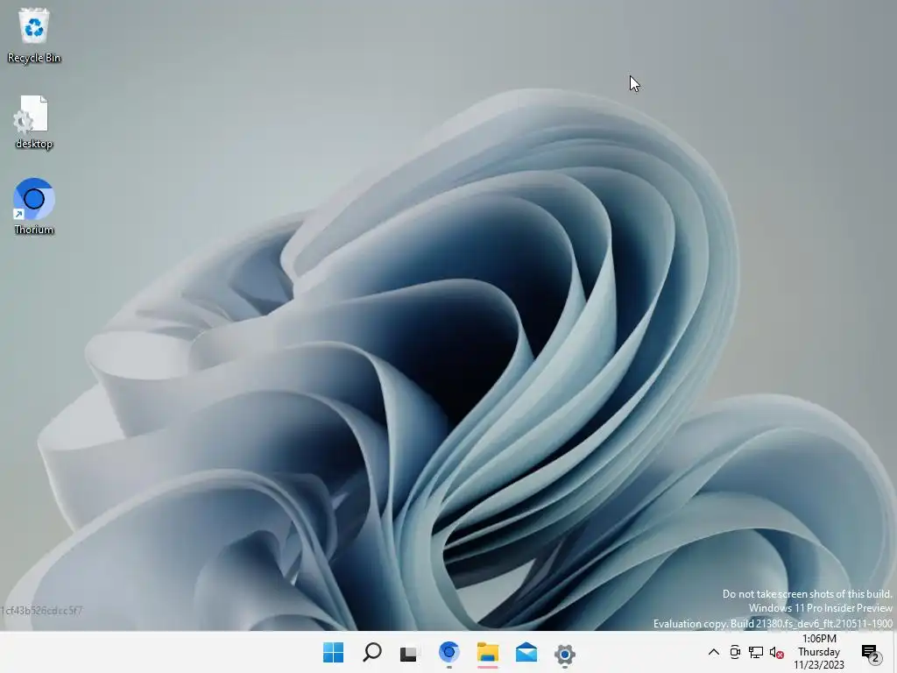
Task: Open the clock showing 1:06PM
Action: coord(819,652)
